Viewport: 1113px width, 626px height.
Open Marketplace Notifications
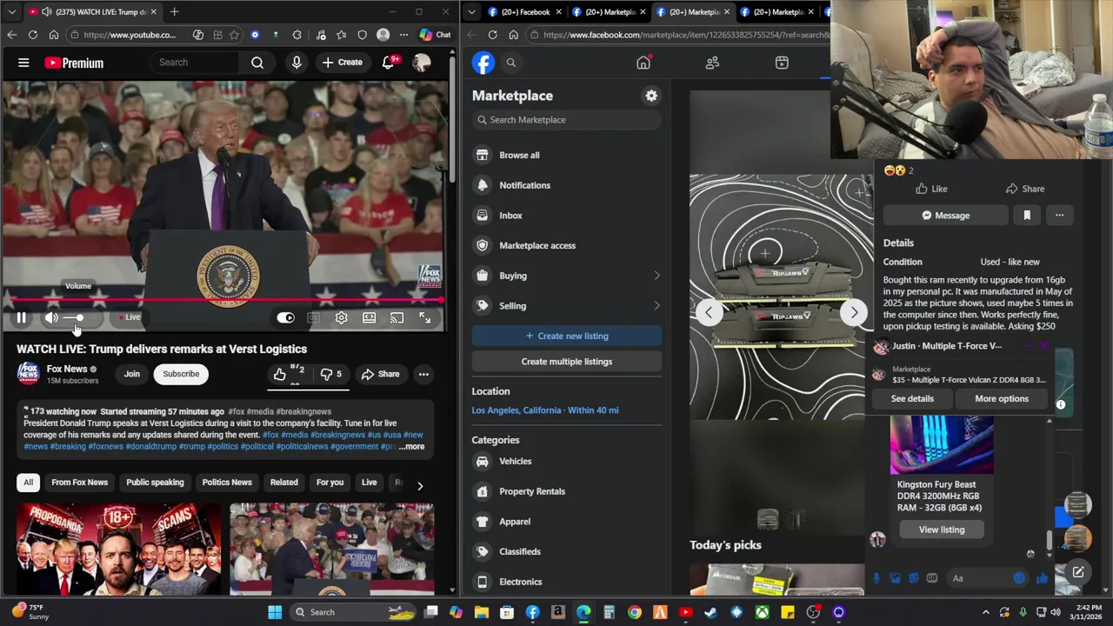tap(566, 185)
